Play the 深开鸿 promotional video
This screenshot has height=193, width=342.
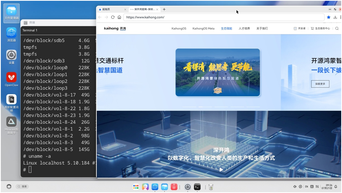[x=221, y=170]
